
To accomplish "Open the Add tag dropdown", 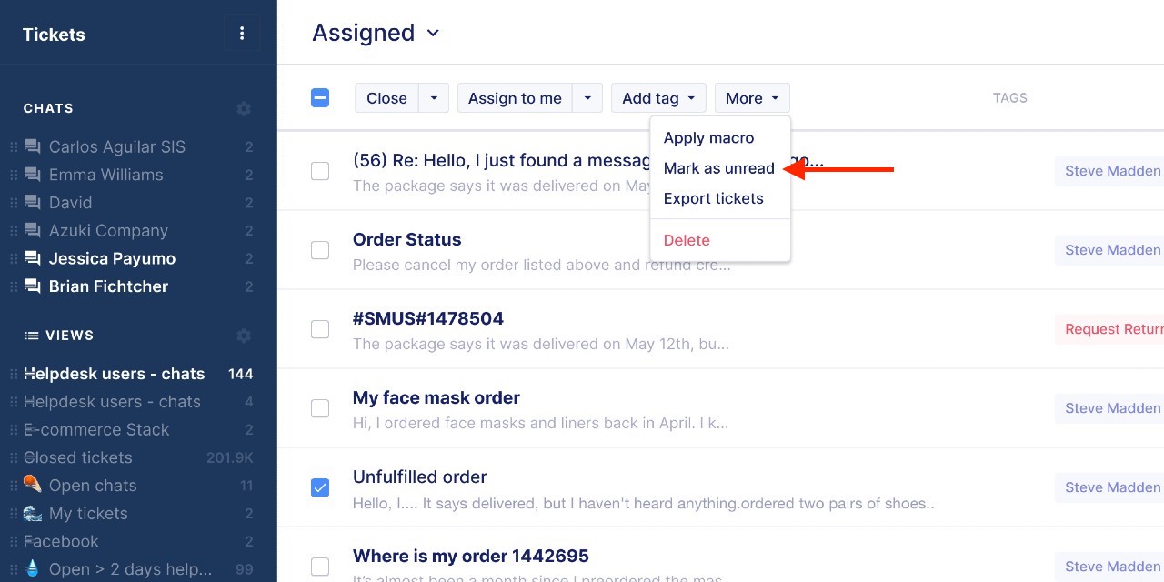I will point(659,98).
